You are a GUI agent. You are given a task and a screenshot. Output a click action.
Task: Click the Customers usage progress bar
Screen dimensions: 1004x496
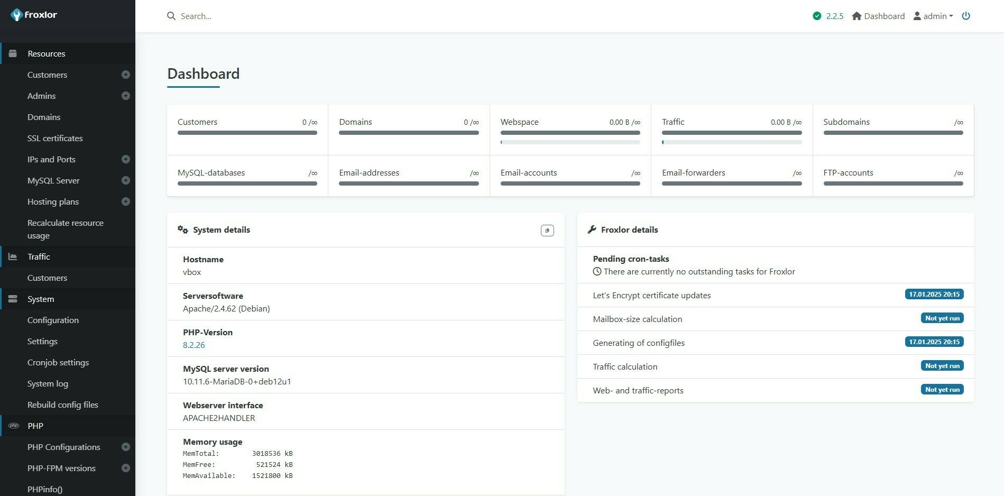pos(247,133)
